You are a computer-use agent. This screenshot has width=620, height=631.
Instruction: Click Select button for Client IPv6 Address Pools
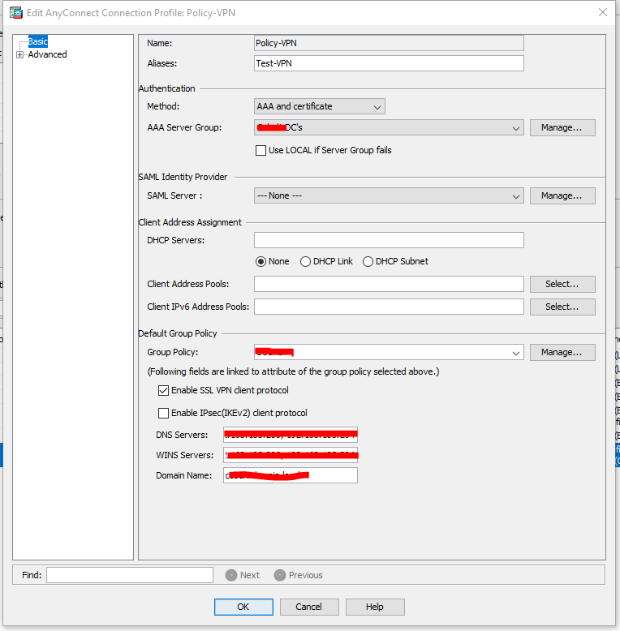562,307
